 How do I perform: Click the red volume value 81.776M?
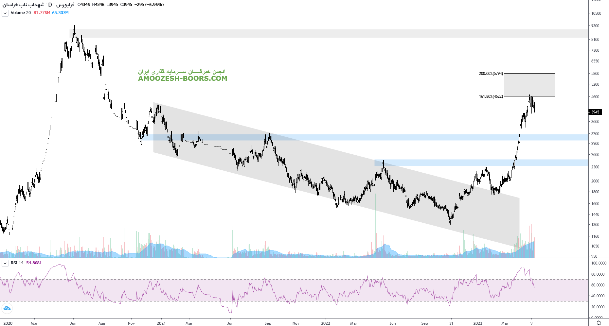(x=42, y=13)
